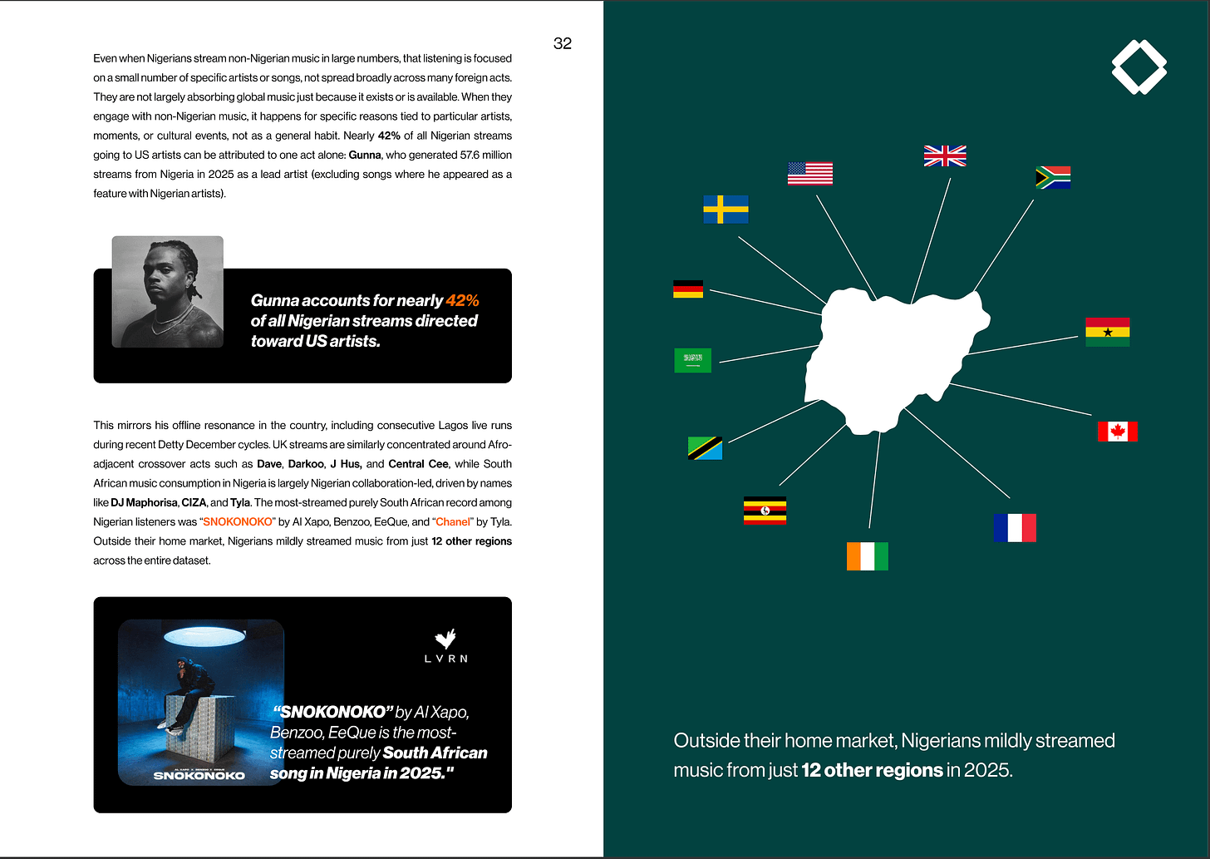Click "South African" in the SNOKONOKO callout
Screen dimensions: 1210x859
pos(435,753)
